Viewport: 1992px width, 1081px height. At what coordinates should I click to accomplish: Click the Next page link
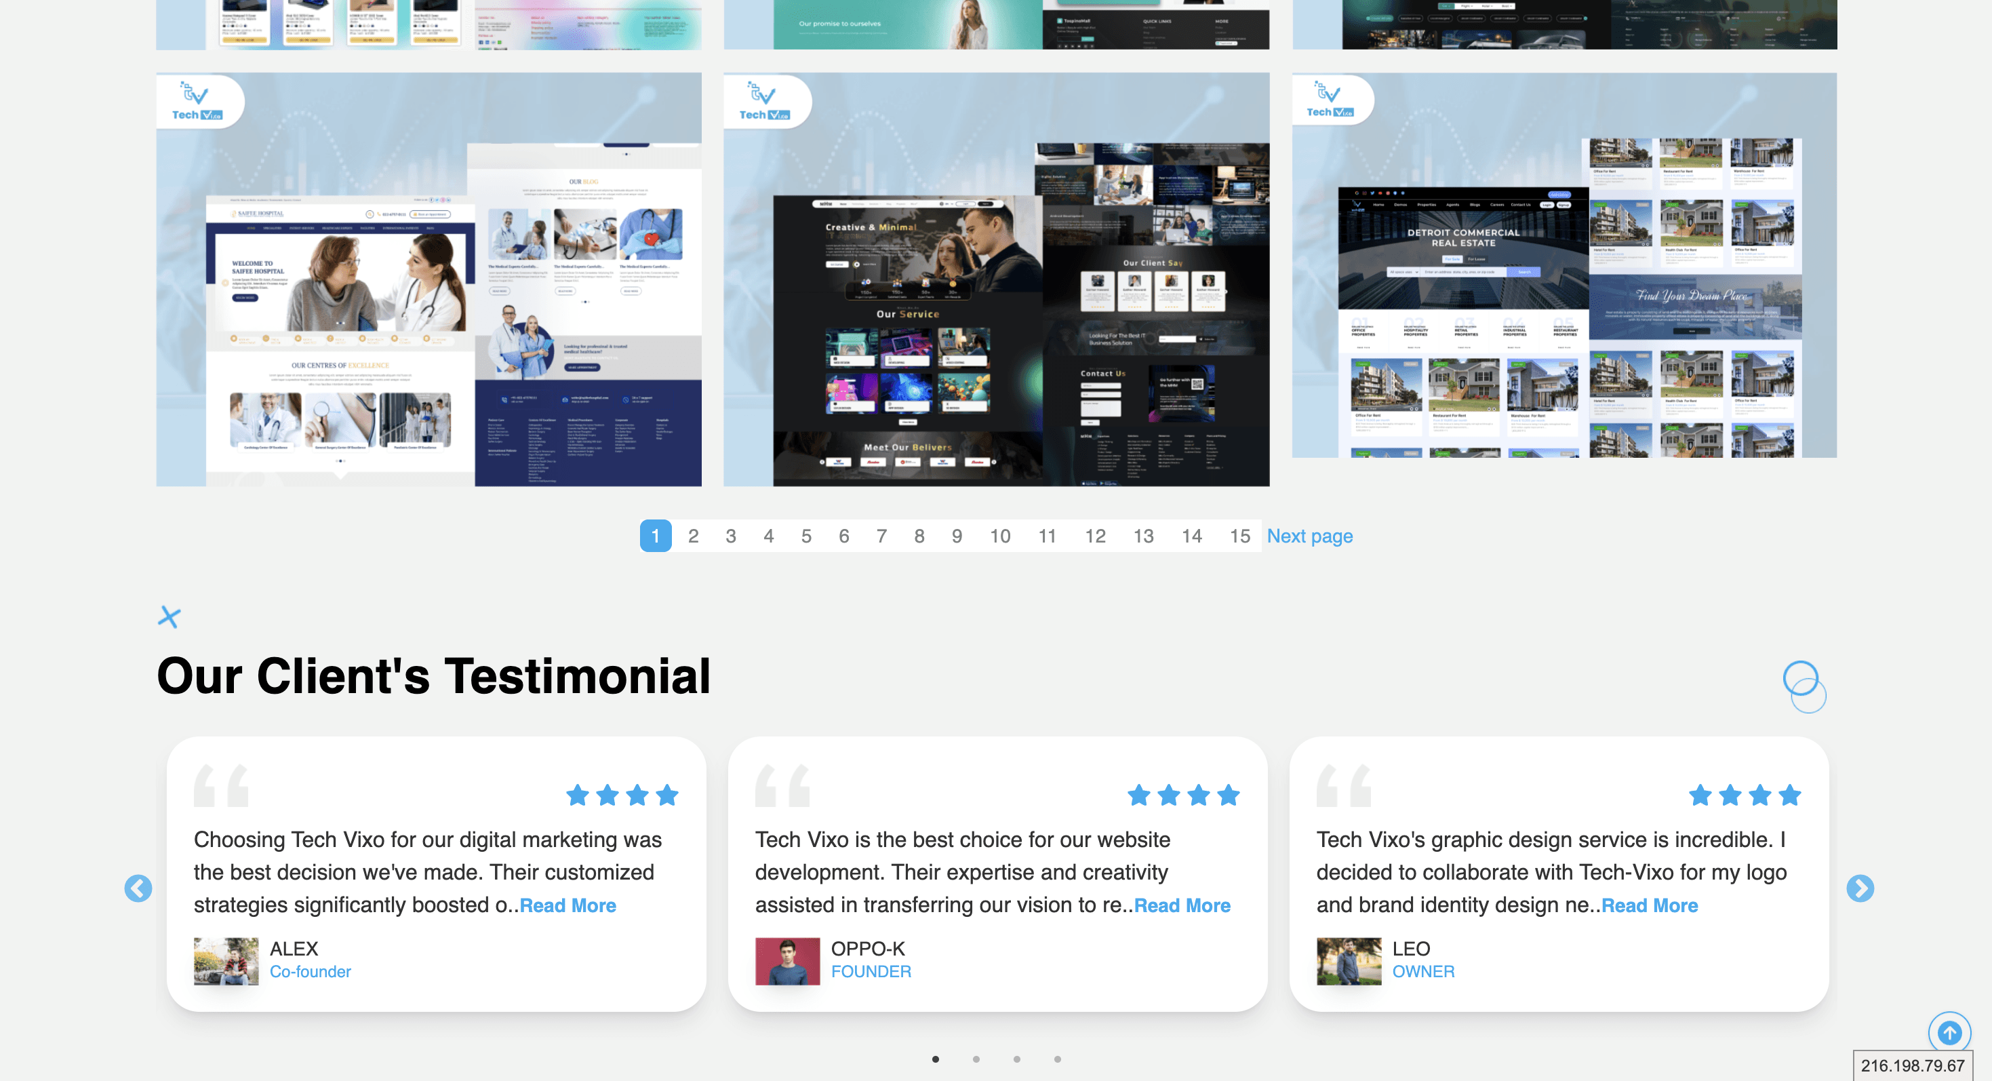[x=1309, y=536]
